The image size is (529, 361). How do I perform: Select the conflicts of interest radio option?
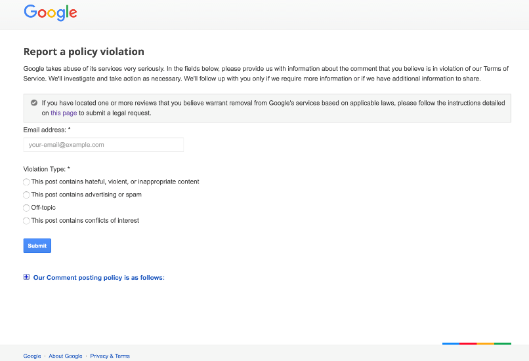point(26,221)
